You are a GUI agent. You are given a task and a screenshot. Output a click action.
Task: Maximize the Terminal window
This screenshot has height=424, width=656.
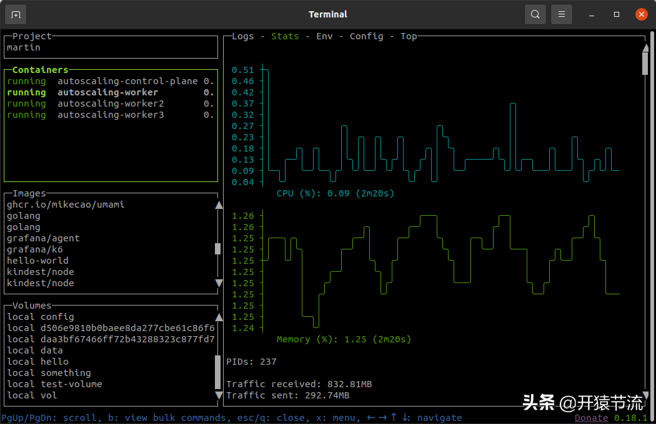click(617, 14)
